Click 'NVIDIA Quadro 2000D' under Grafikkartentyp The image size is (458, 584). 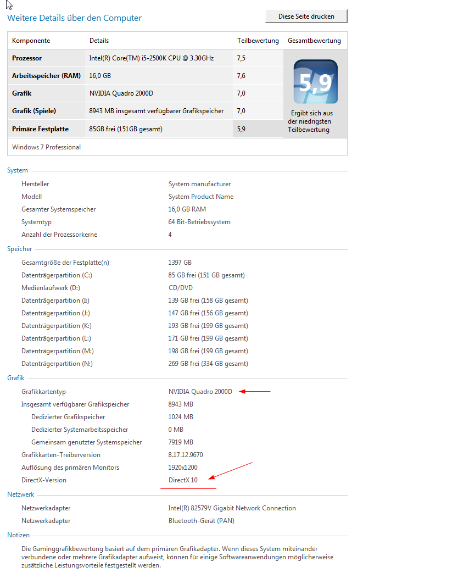click(x=200, y=392)
